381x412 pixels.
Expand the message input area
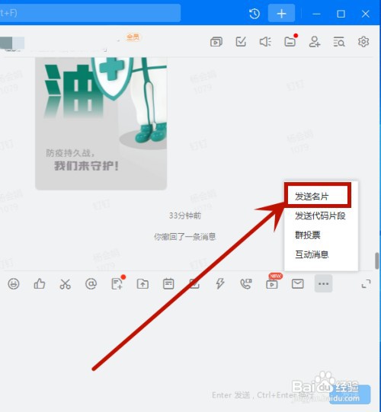point(366,284)
